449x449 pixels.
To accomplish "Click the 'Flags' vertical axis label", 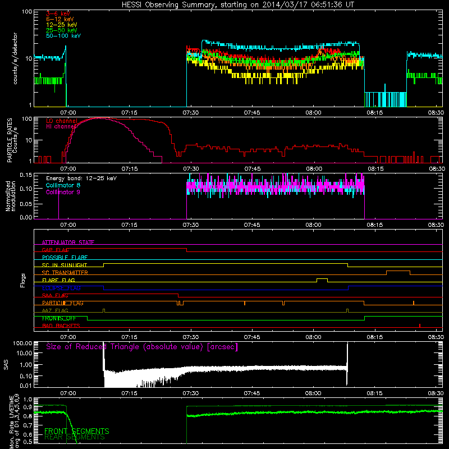I will 23,280.
